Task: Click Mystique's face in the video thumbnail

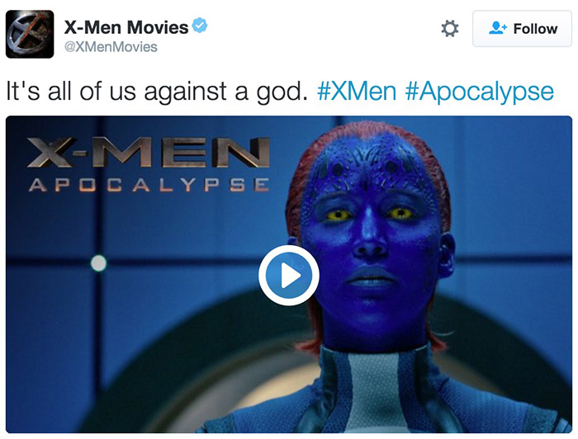Action: pyautogui.click(x=371, y=236)
